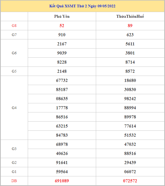165x186 pixels.
Task: Select the Phú Yên column header
Action: pos(62,16)
